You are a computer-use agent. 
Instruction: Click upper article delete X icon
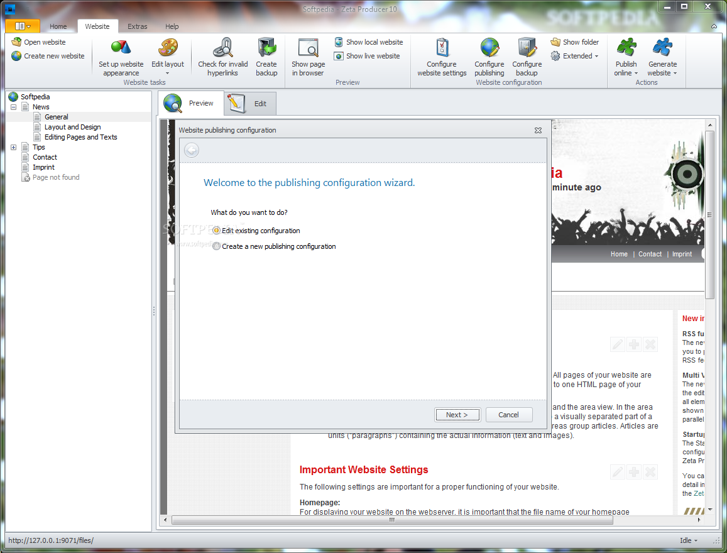[x=650, y=344]
